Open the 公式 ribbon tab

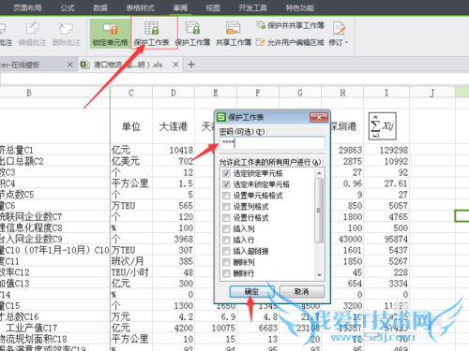[68, 7]
